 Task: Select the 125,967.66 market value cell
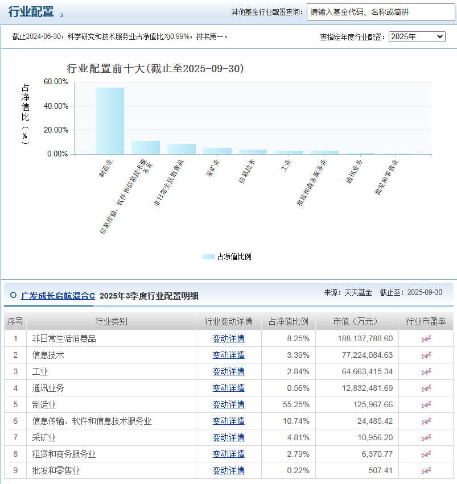click(x=357, y=404)
